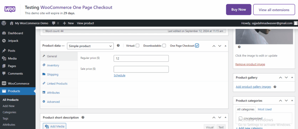Click the Jetpack icon in sidebar
Image resolution: width=298 pixels, height=129 pixels.
(4, 41)
